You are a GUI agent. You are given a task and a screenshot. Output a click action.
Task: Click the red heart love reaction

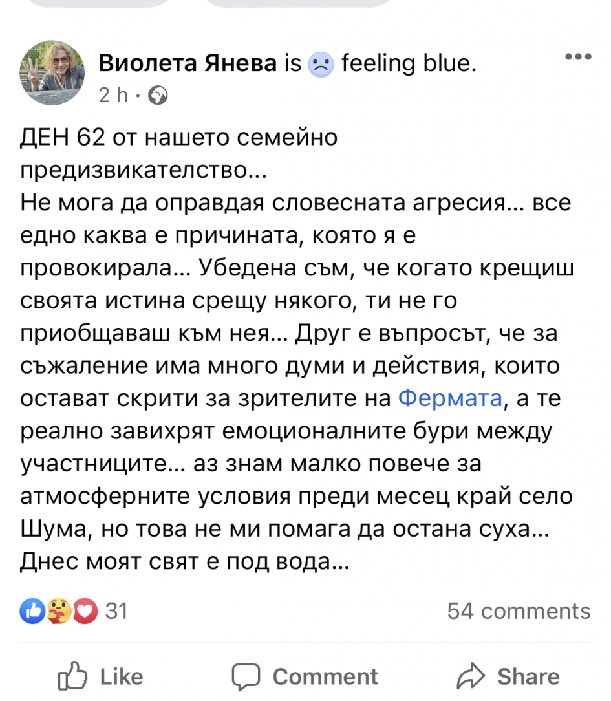tap(85, 610)
